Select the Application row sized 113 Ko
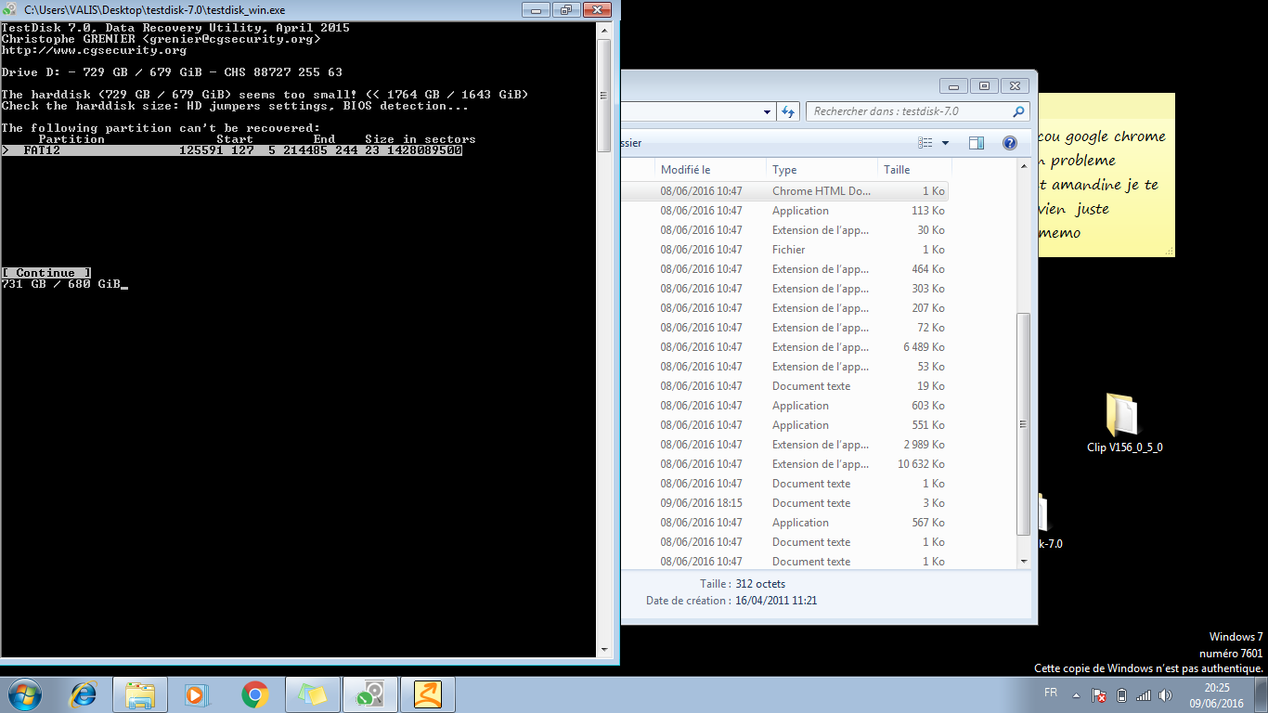This screenshot has height=713, width=1268. [x=786, y=211]
